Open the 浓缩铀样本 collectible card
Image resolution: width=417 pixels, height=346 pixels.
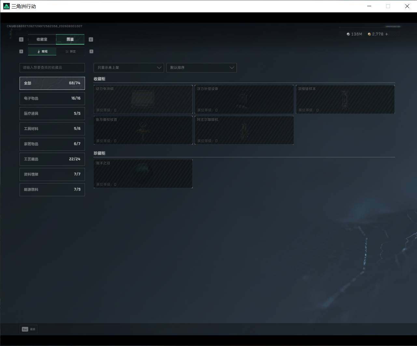345,99
